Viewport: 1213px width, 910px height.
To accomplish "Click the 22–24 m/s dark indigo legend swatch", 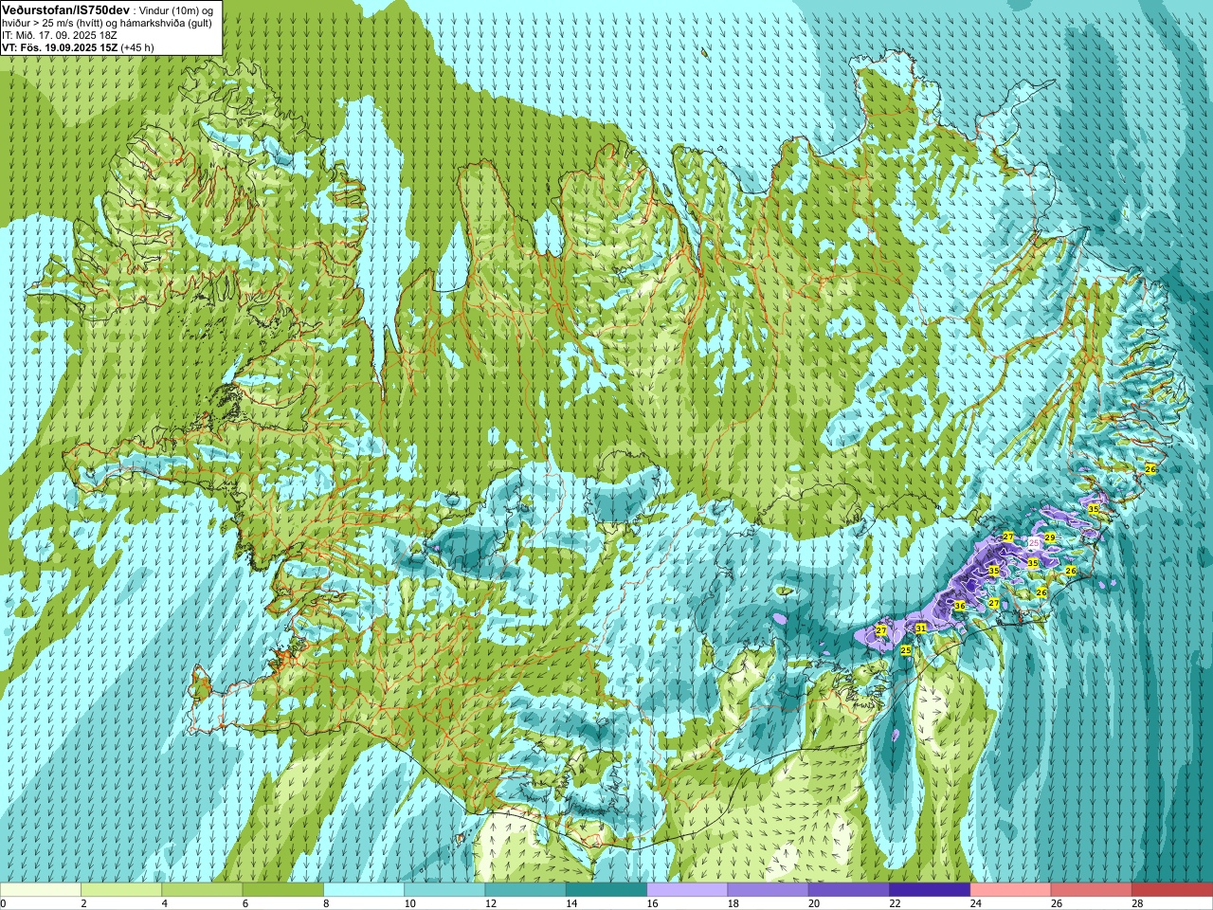I will (x=930, y=889).
